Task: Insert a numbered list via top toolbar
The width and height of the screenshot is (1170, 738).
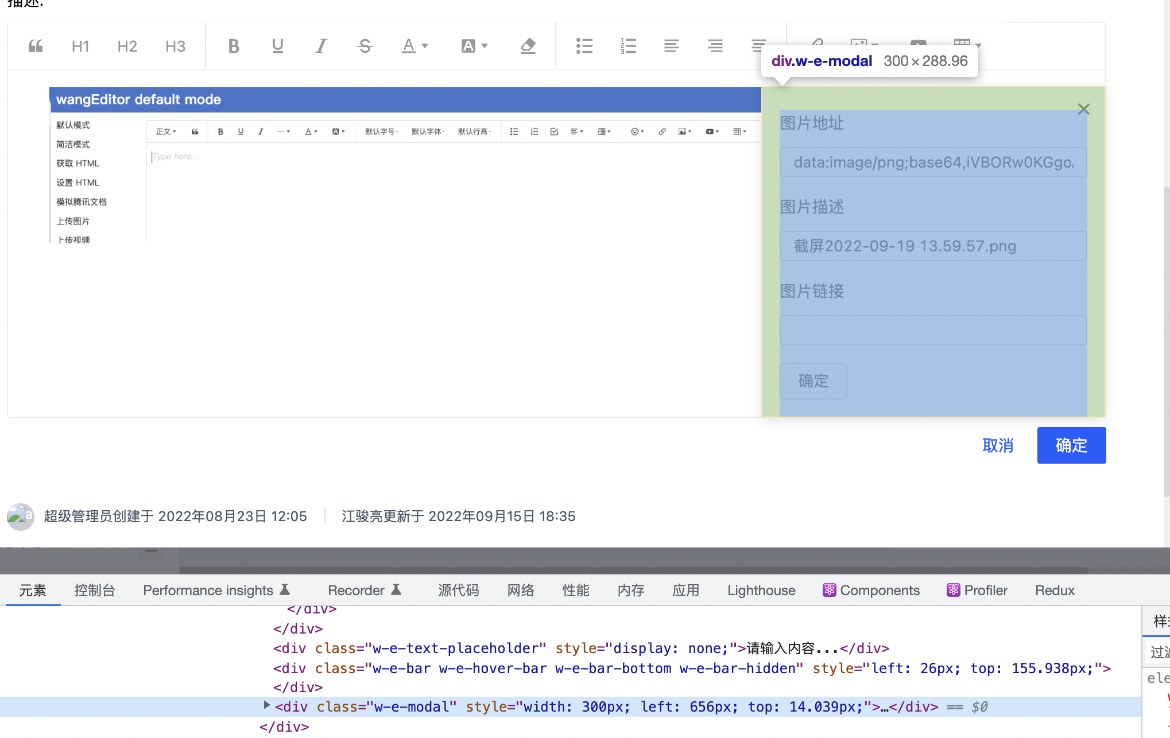Action: [629, 46]
